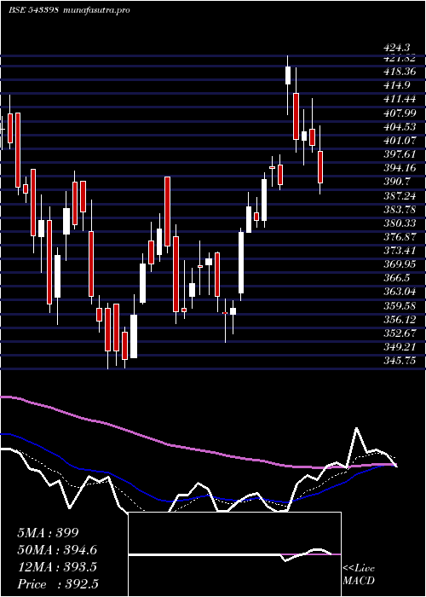Click the 390.7 price axis label
Screen dimensions: 426x597
[397, 182]
